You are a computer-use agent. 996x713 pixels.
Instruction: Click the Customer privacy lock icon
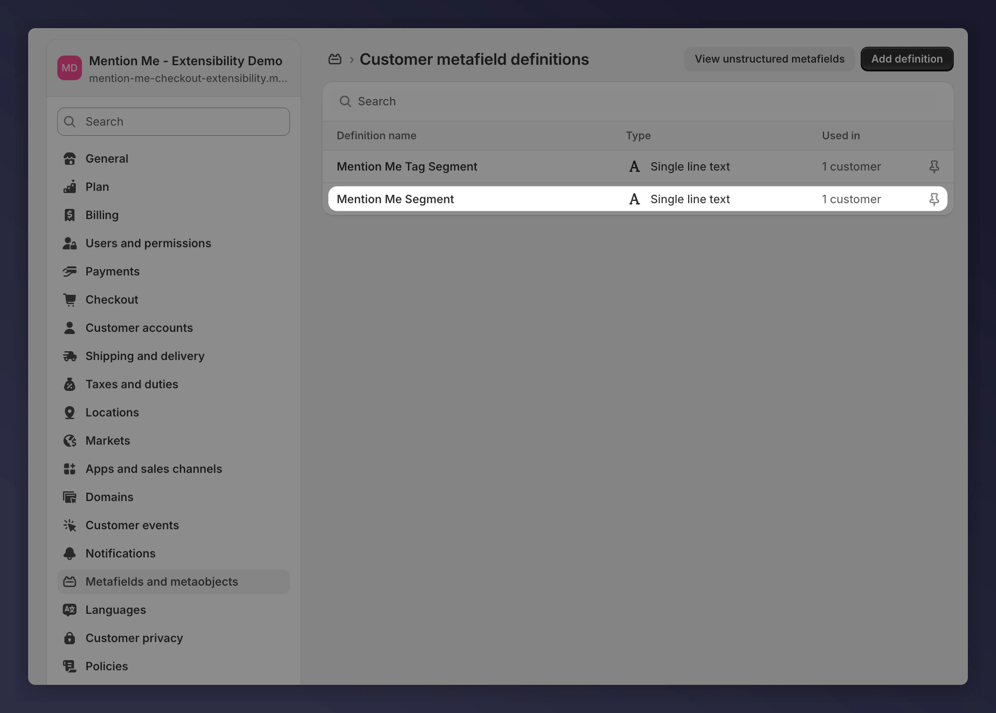point(70,638)
